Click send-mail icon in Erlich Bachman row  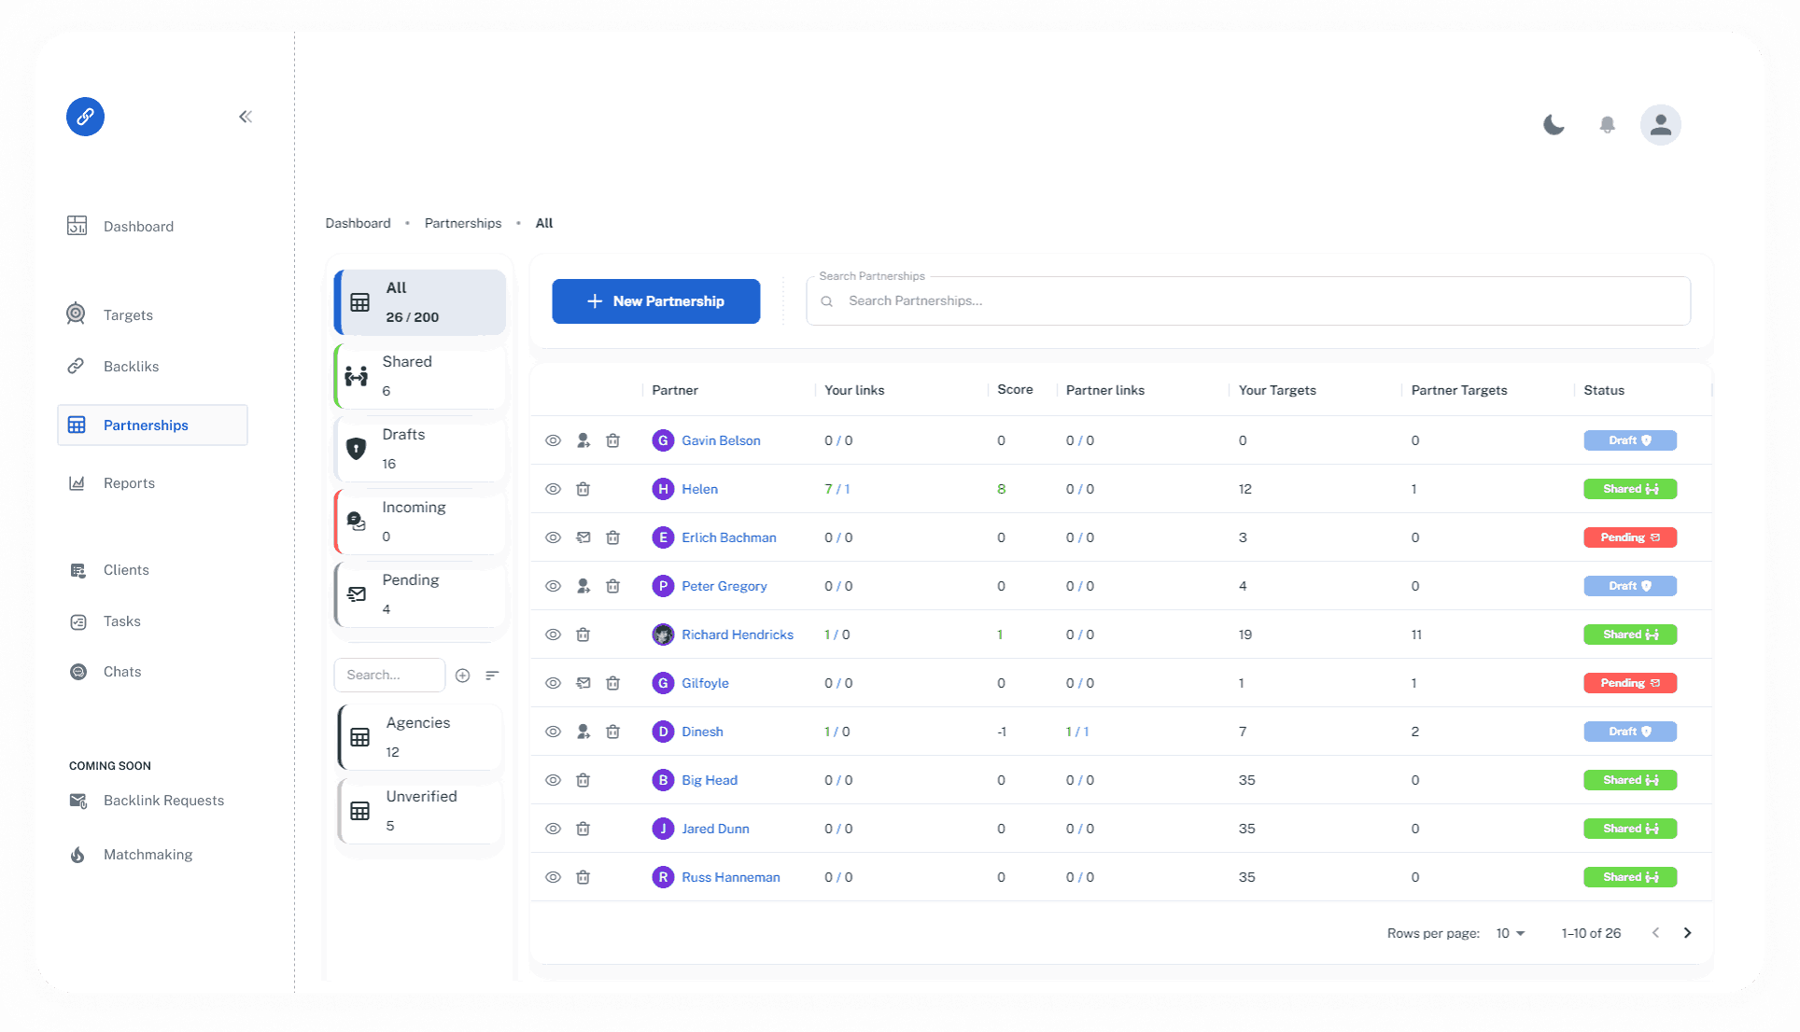point(583,537)
